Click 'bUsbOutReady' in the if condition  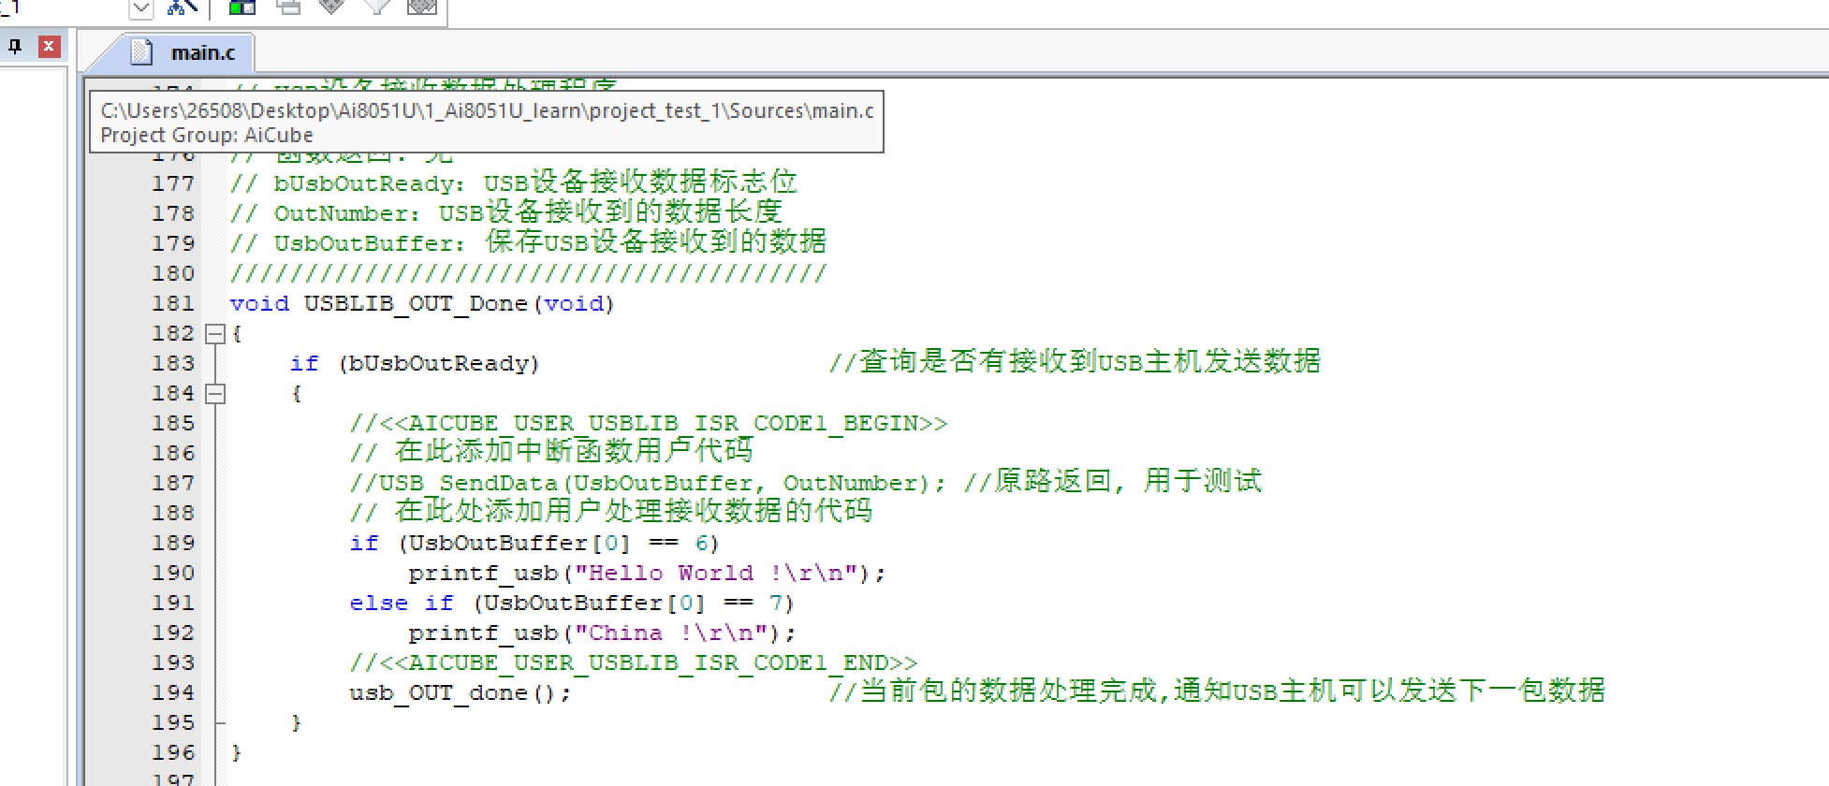click(439, 364)
